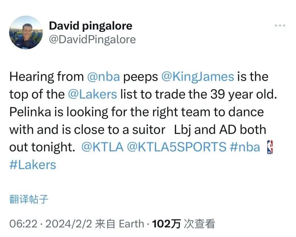The image size is (296, 237).
Task: Browse the #nba hashtag
Action: pos(245,147)
